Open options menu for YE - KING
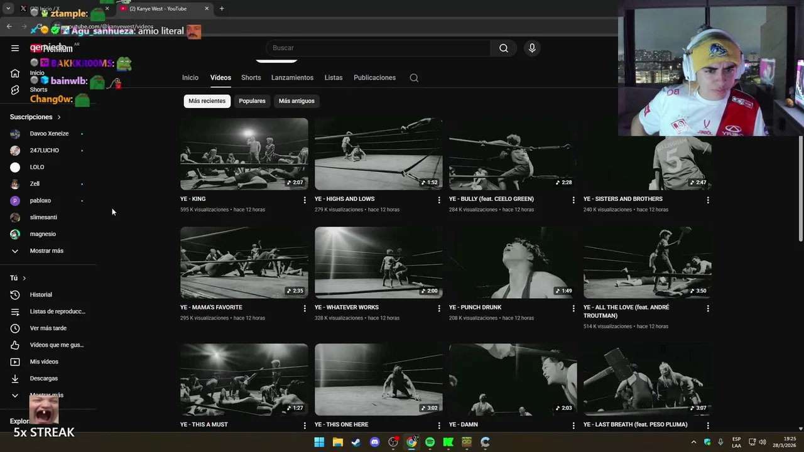Screen dimensions: 804x452 pyautogui.click(x=305, y=200)
